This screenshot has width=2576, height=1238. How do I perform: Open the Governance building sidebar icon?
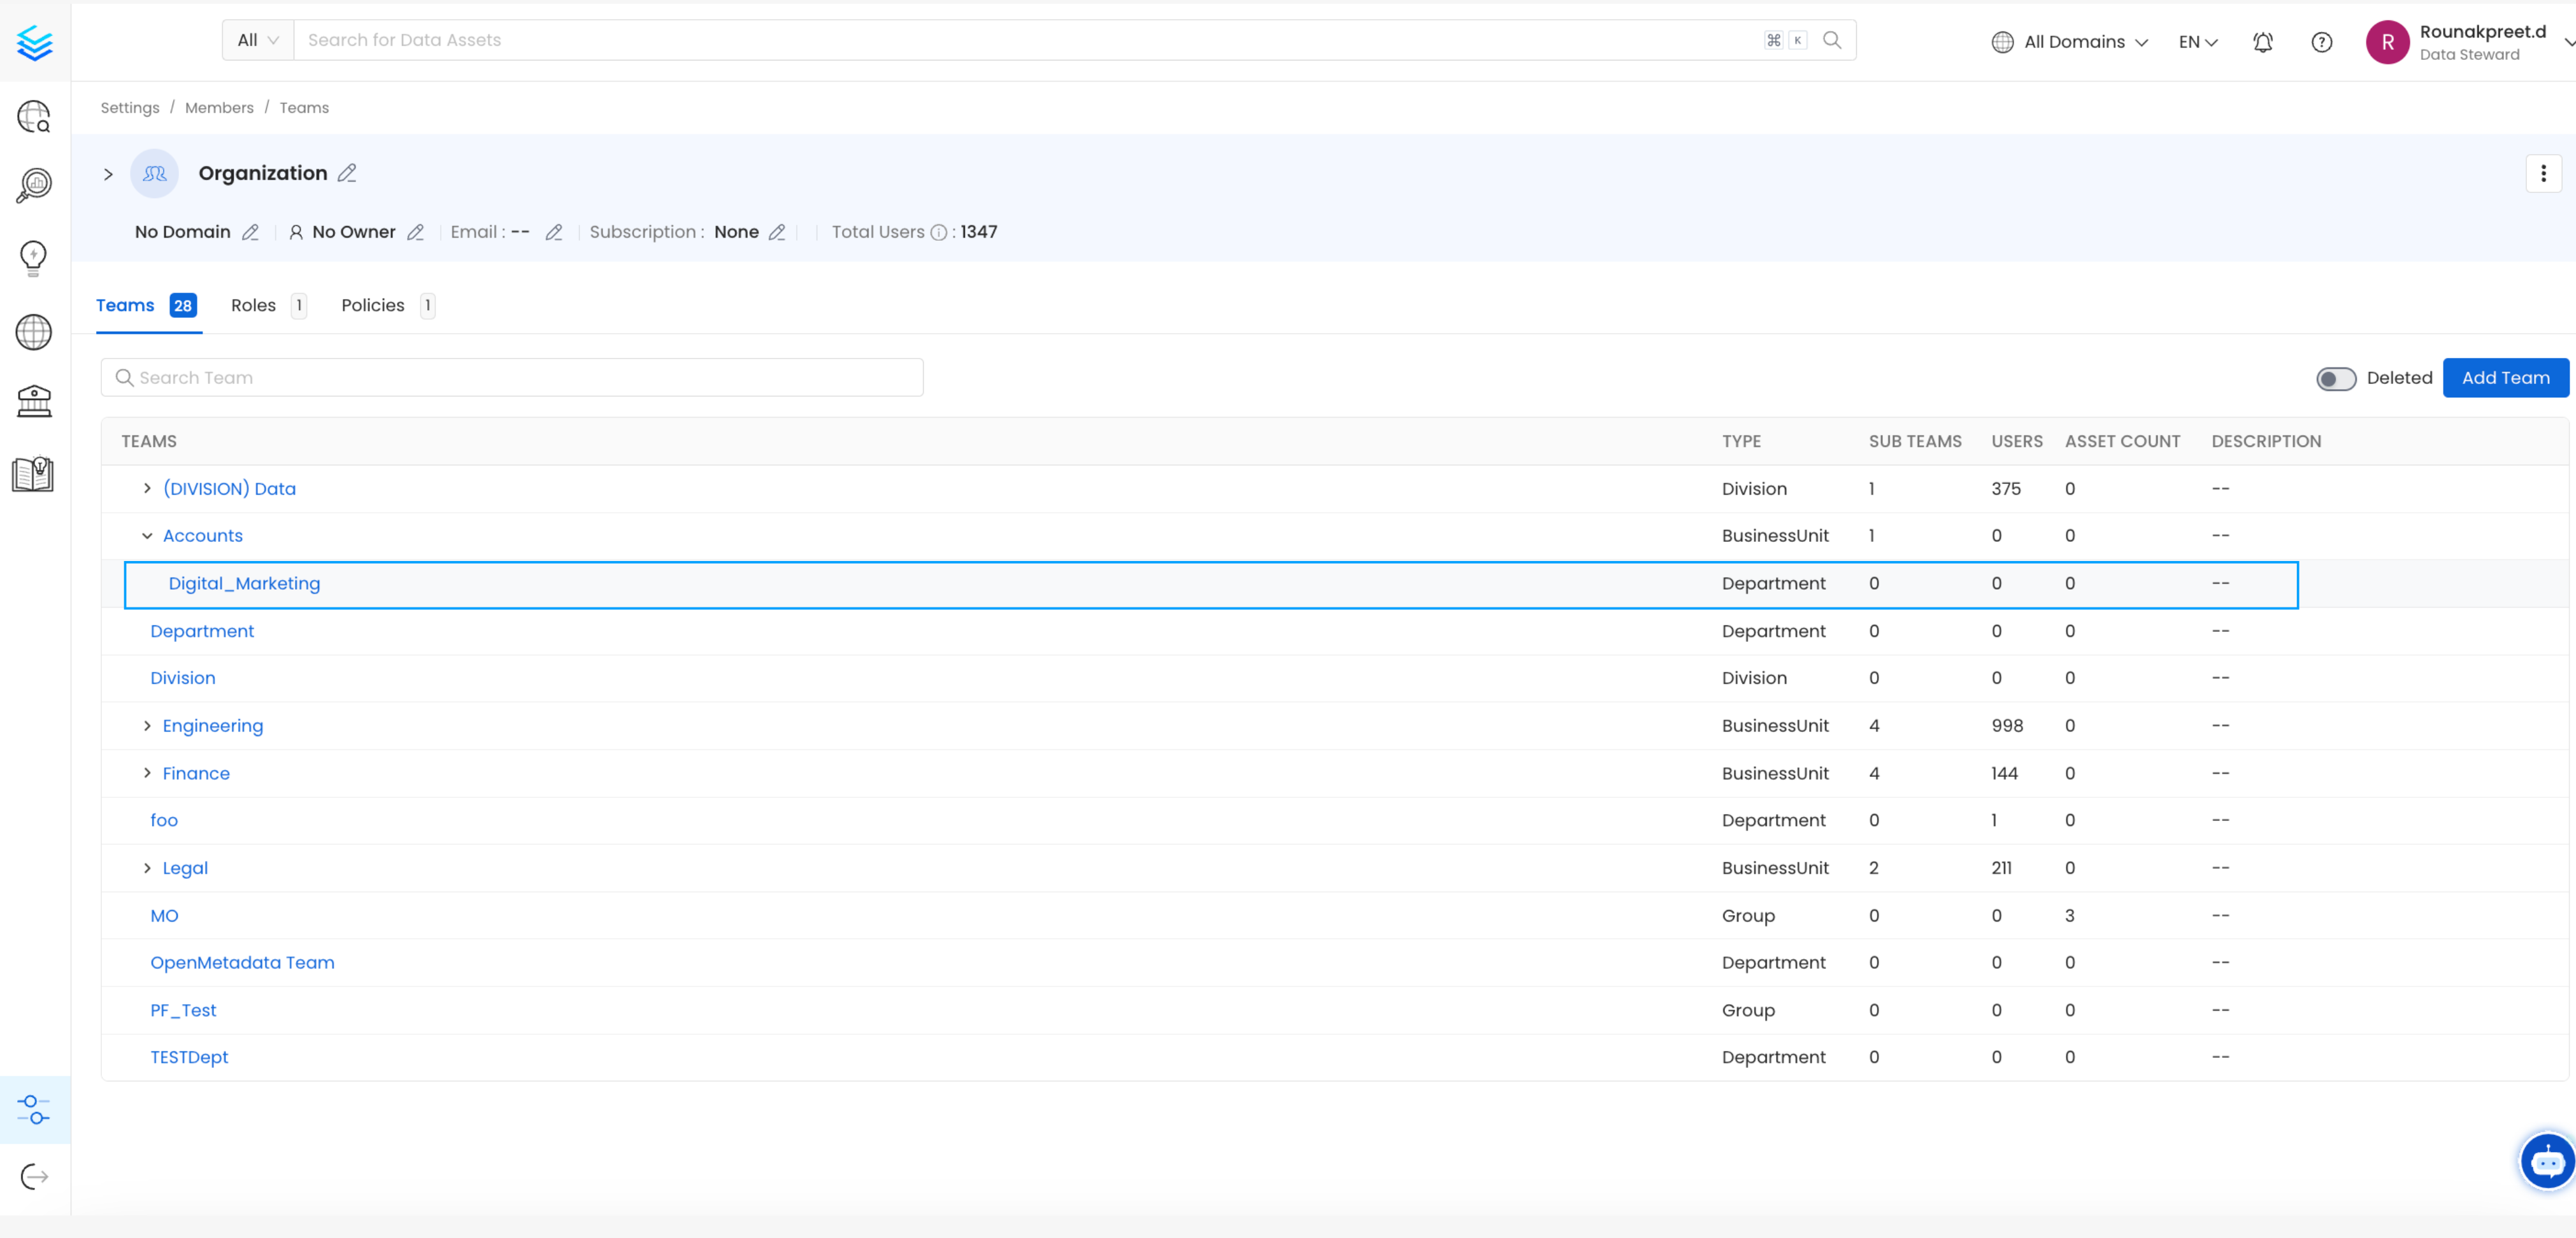[34, 401]
